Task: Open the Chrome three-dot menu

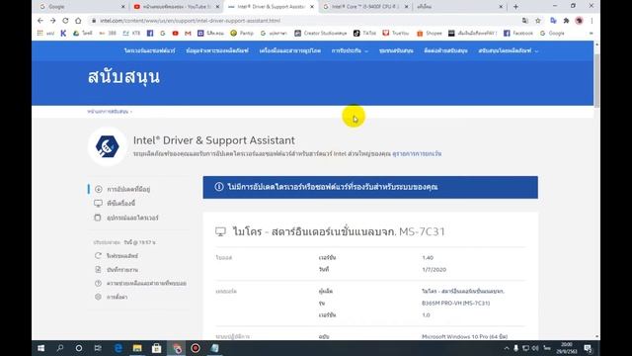Action: pyautogui.click(x=592, y=21)
